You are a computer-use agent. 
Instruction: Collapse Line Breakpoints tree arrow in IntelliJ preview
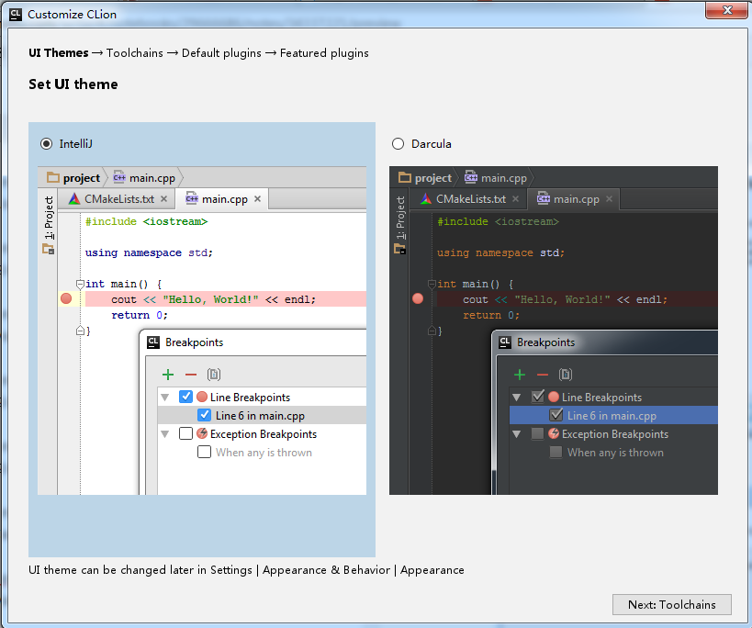point(165,398)
